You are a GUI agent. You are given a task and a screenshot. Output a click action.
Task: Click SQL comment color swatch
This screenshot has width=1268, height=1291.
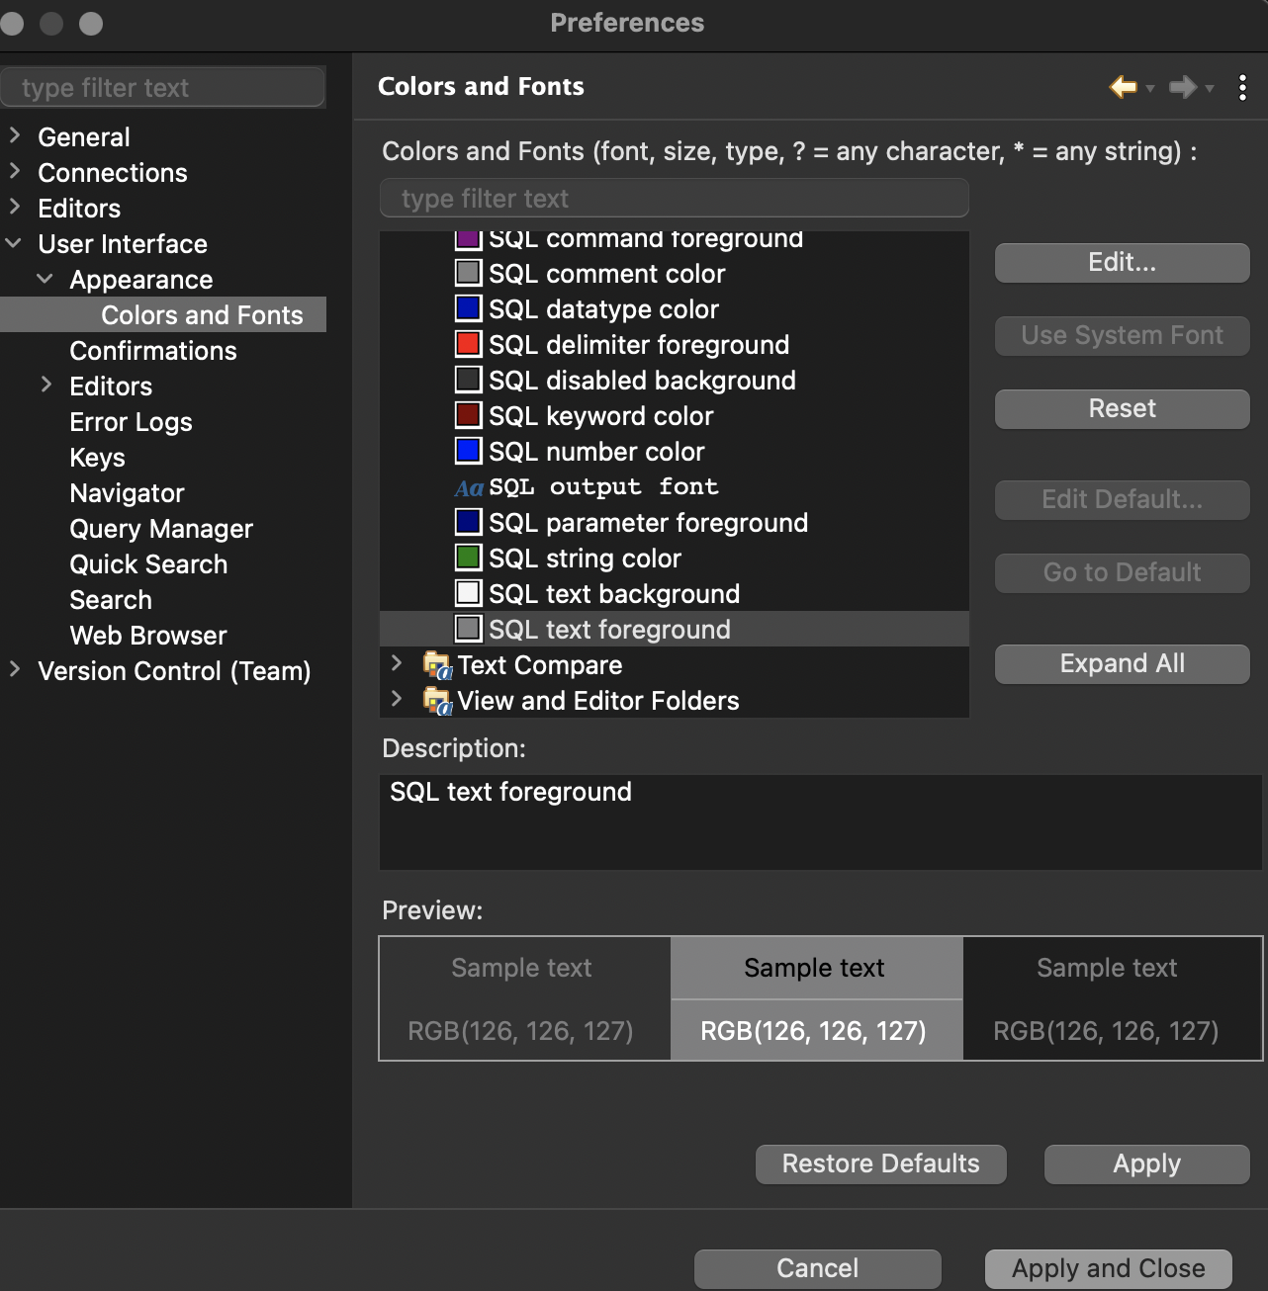[468, 273]
